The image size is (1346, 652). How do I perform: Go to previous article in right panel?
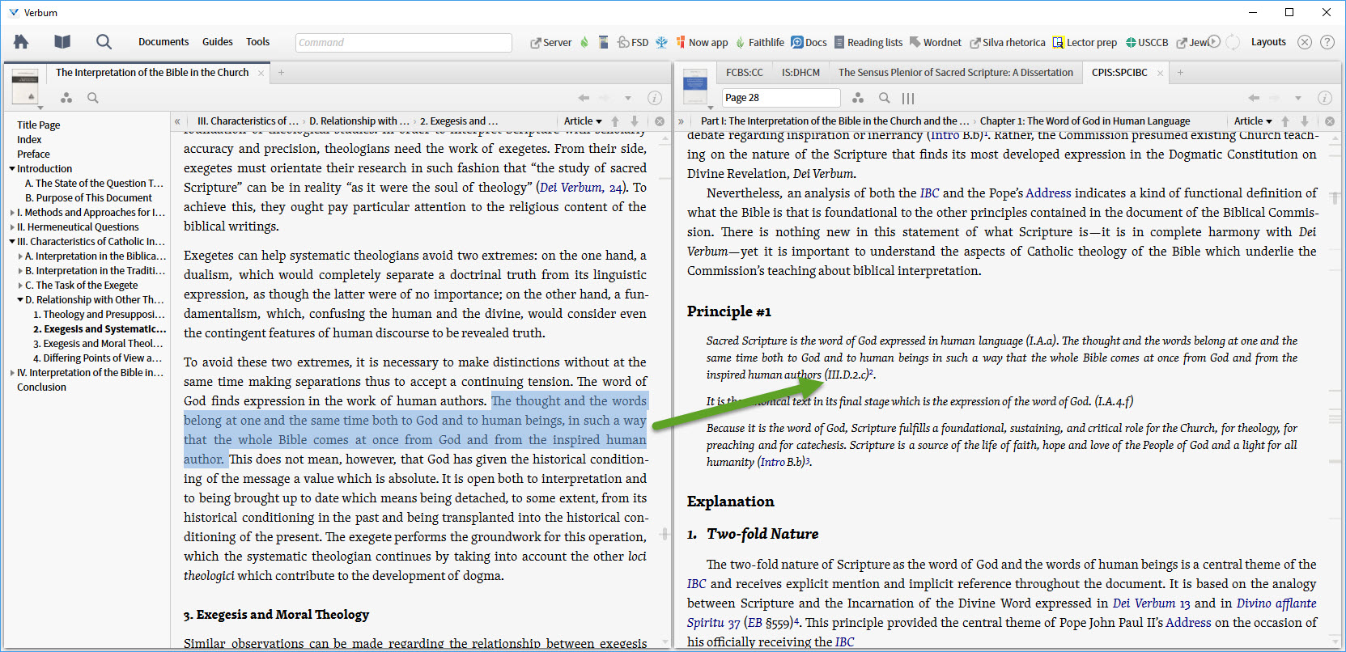1285,121
